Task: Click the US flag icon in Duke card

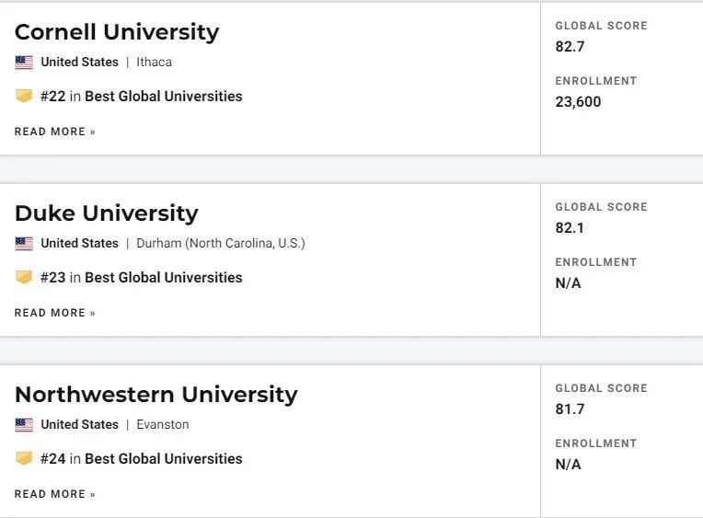Action: coord(24,244)
